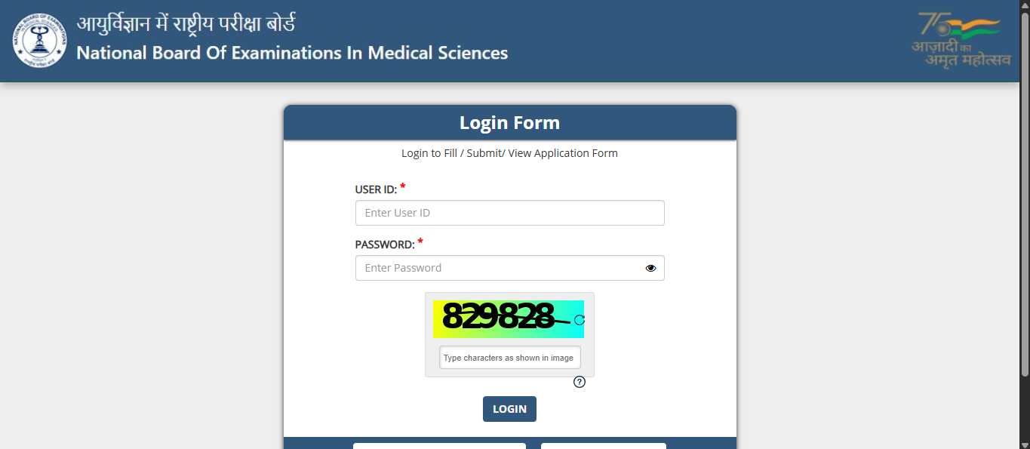This screenshot has width=1030, height=449.
Task: Click the NBEMS emblem logo in header
Action: click(x=39, y=41)
